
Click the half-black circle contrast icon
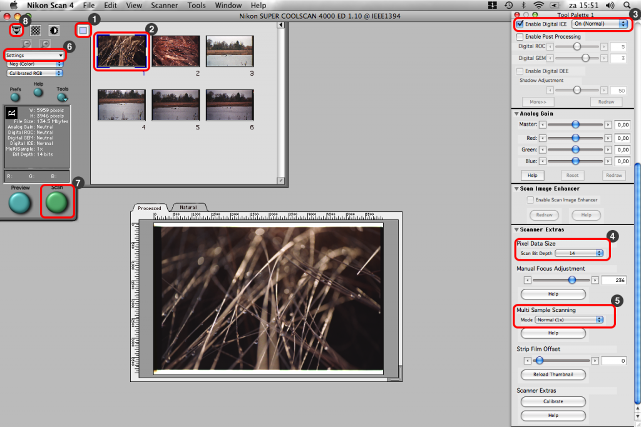pos(54,29)
